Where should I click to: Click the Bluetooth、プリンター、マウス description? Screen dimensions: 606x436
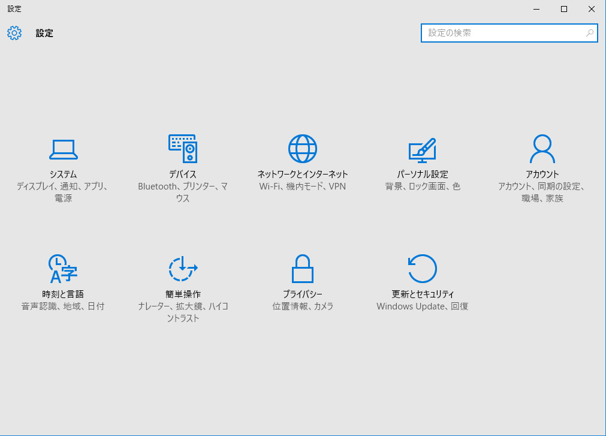(x=183, y=192)
